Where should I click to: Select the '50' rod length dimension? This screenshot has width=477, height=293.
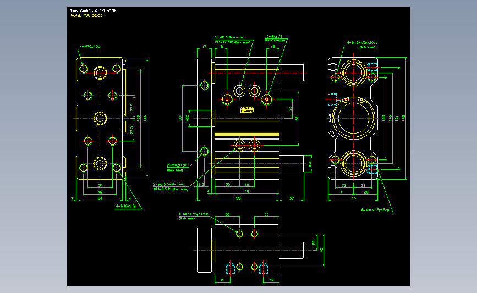(292, 198)
